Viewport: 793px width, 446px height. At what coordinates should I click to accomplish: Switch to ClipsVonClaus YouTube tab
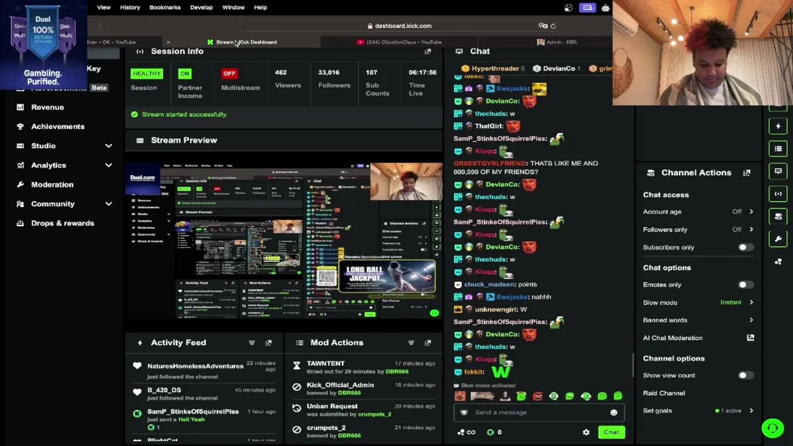click(x=399, y=42)
